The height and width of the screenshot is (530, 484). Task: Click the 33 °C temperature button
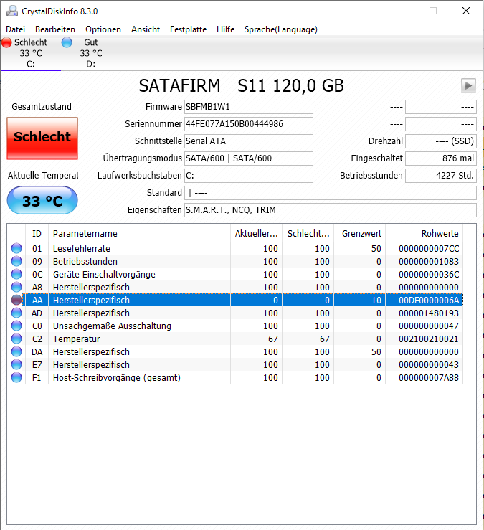click(x=42, y=200)
